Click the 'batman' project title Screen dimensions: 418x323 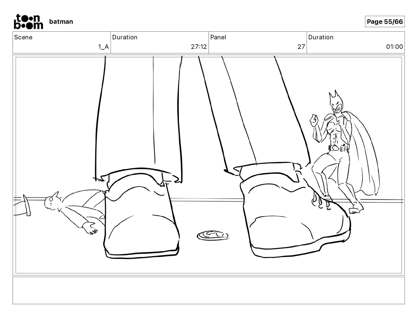(x=61, y=22)
